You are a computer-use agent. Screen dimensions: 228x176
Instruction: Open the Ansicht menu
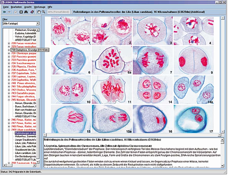pyautogui.click(x=28, y=7)
